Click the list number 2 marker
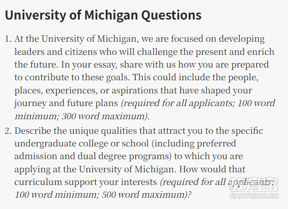Image resolution: width=288 pixels, height=209 pixels. (x=8, y=131)
